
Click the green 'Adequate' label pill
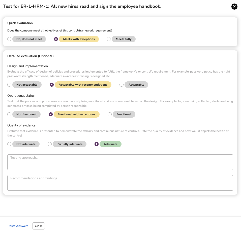[x=110, y=144]
